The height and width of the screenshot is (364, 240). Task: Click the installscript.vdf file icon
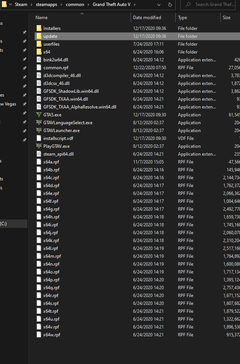(x=39, y=138)
